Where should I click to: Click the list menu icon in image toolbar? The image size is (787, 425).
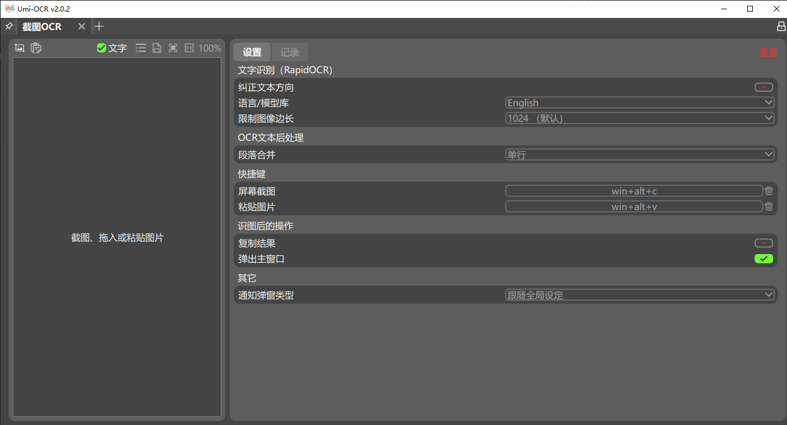140,49
